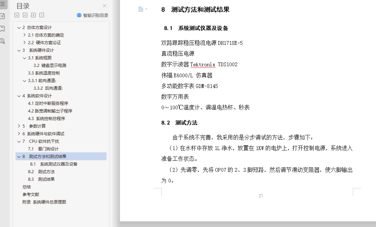Select 7 CPU 软件抗干扰 entry
The image size is (376, 227).
41,141
